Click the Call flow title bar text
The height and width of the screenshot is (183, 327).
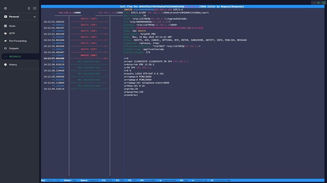pos(182,7)
